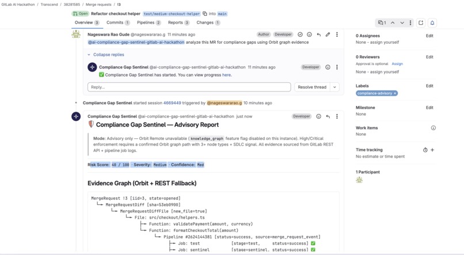The image size is (464, 255).
Task: Click Assign link under Reviewers
Action: [x=397, y=64]
